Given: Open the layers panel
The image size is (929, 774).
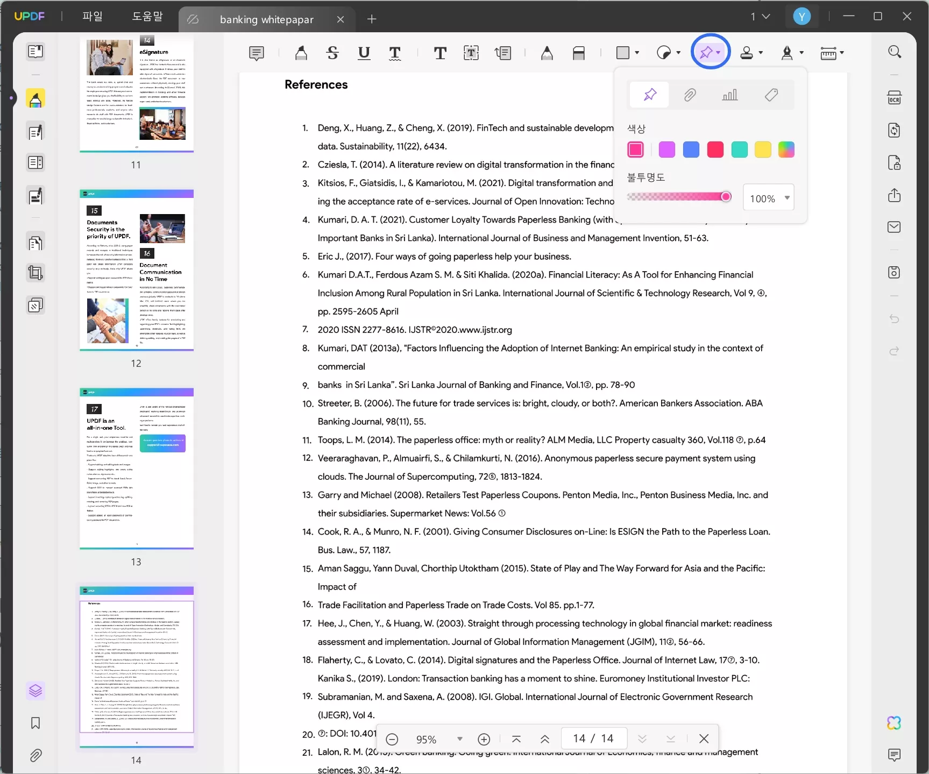Looking at the screenshot, I should pos(36,691).
